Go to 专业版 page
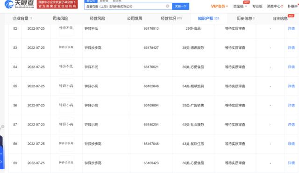This screenshot has width=299, height=173. click(x=257, y=6)
